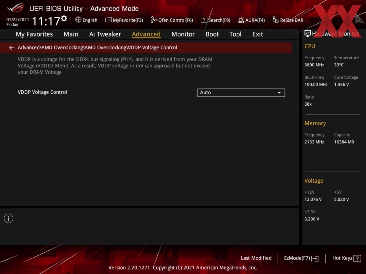Screen dimensions: 366x274
Task: Go to Exit tab
Action: [x=258, y=34]
